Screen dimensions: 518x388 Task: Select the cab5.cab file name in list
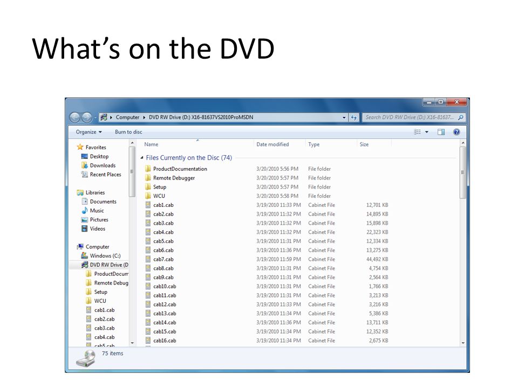(x=163, y=241)
